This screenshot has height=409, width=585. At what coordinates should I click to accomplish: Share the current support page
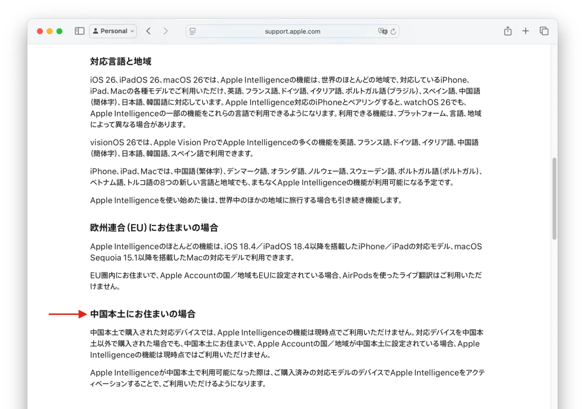(507, 31)
